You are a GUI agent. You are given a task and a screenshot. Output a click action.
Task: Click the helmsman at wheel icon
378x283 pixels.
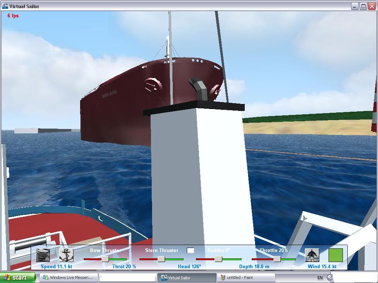click(x=312, y=255)
